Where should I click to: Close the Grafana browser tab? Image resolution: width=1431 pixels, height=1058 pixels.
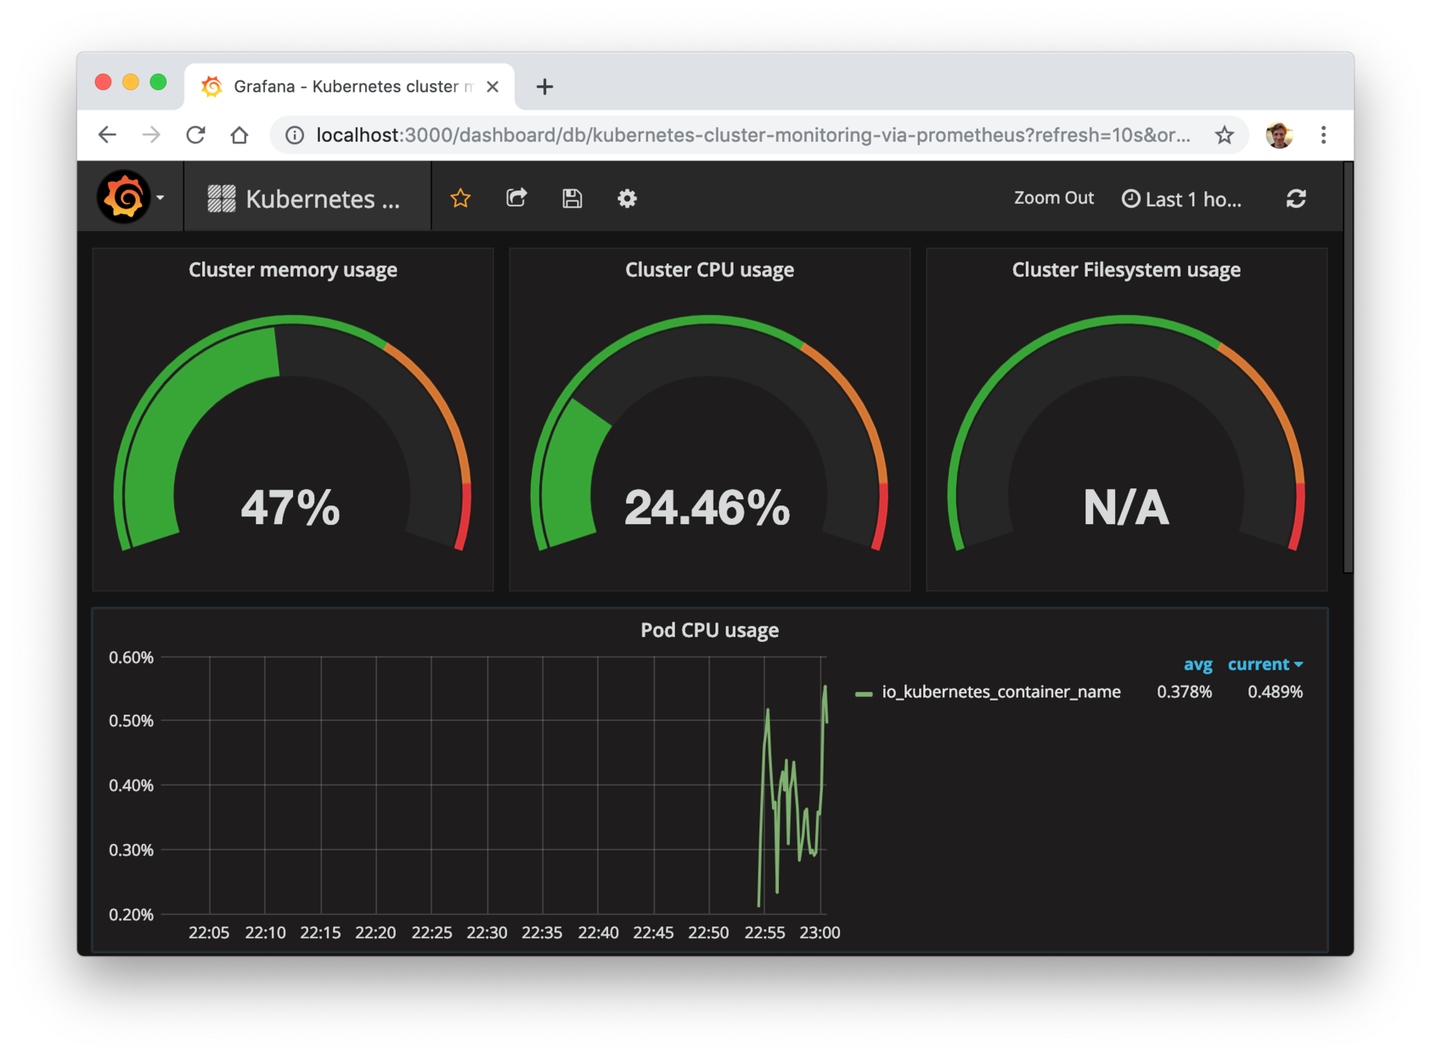(492, 86)
